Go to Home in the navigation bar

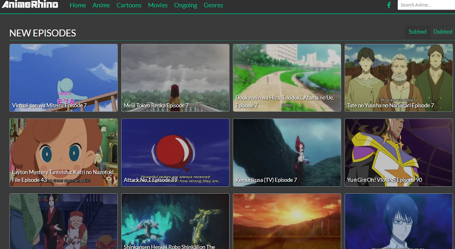tap(78, 5)
